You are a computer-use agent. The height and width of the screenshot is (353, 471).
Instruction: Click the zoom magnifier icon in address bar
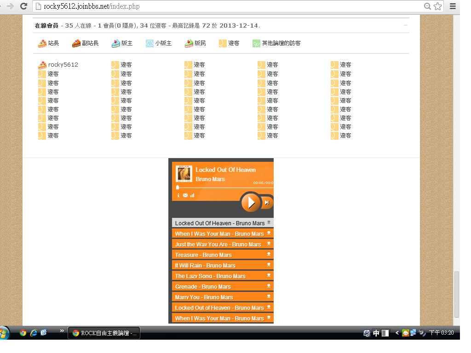[427, 6]
